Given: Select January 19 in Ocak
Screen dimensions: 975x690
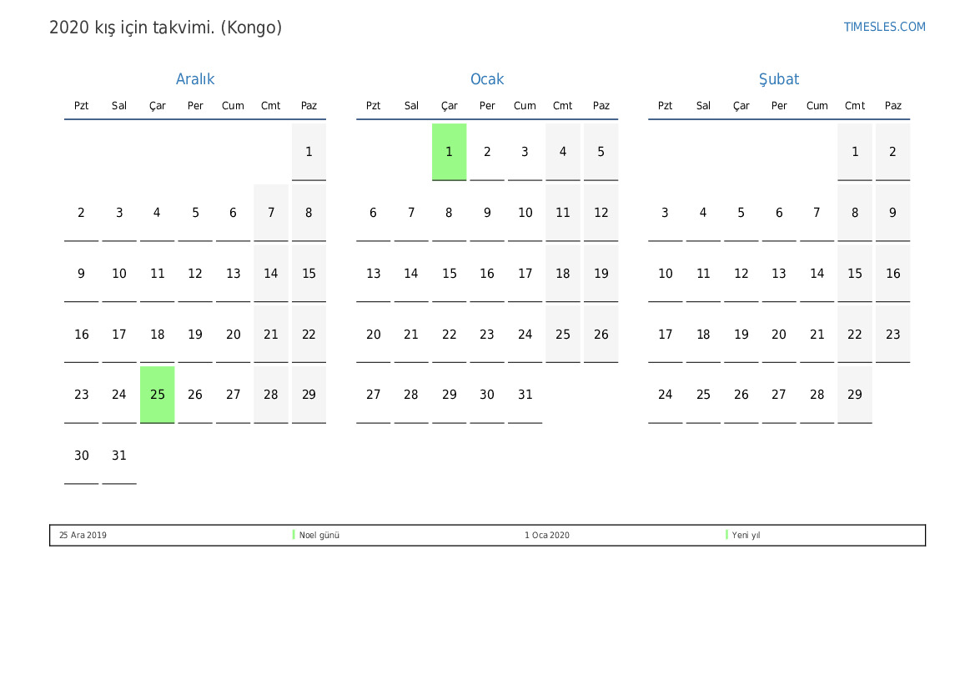Looking at the screenshot, I should point(601,273).
